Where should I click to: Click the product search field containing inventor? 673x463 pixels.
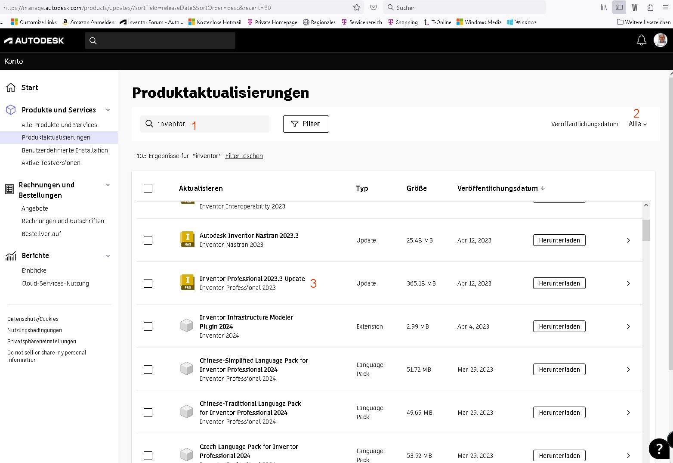coord(205,124)
